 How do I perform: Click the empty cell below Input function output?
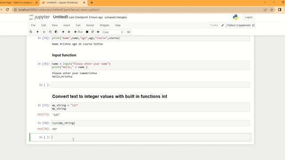point(151,85)
